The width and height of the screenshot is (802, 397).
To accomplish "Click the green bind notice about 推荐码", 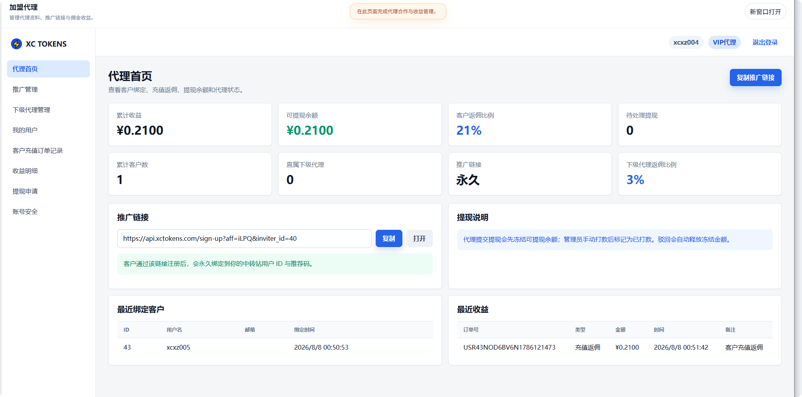I will point(275,264).
